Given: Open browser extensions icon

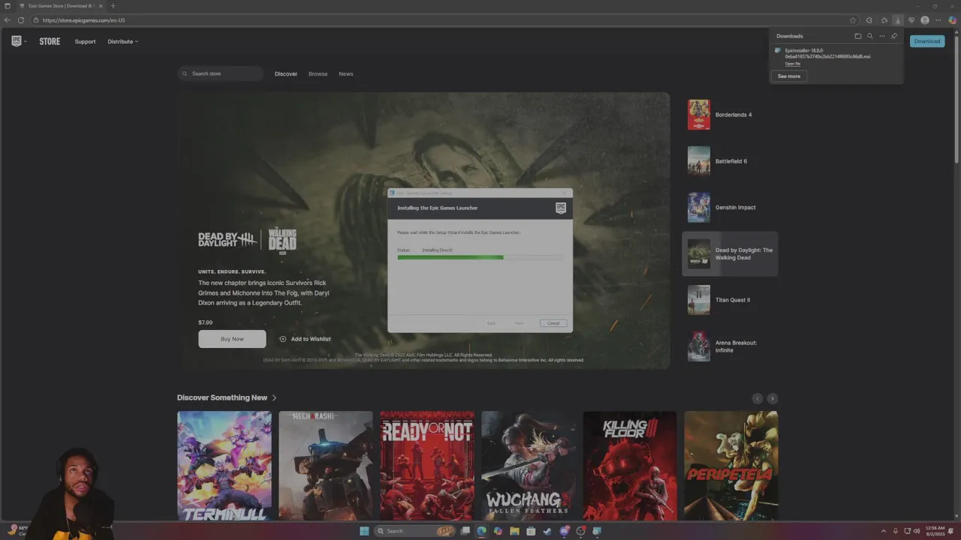Looking at the screenshot, I should [x=869, y=20].
